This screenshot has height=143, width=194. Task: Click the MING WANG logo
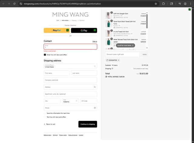tap(70, 15)
